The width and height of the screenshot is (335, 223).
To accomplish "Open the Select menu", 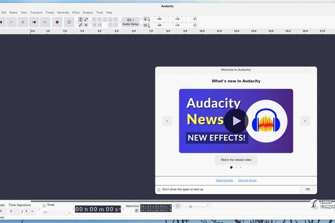I will point(13,13).
